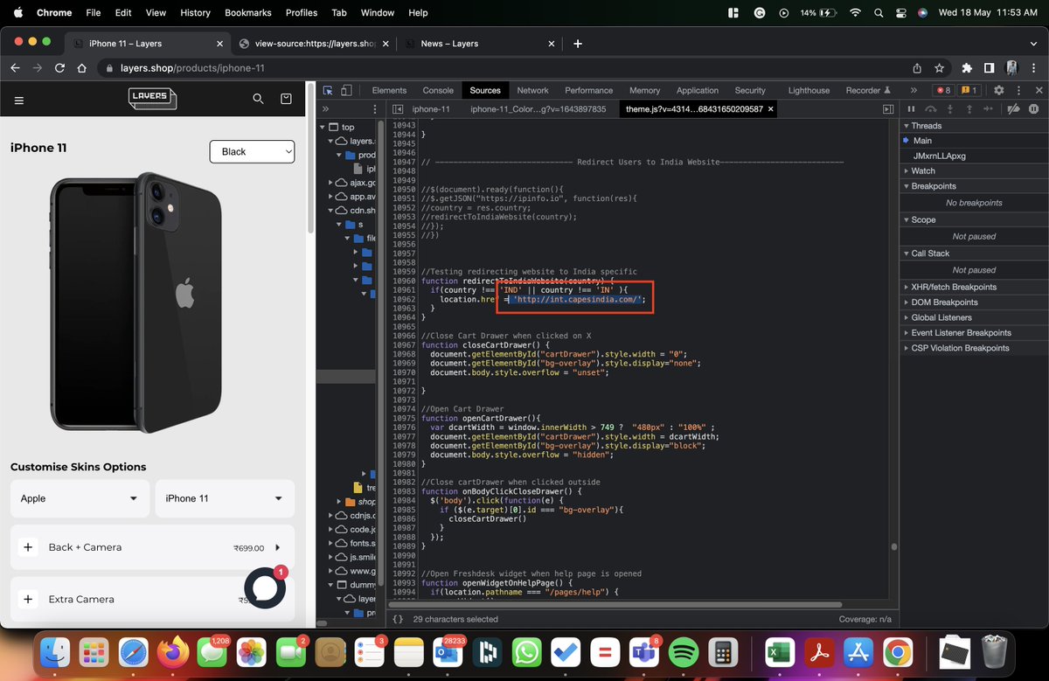Open the Bookmarks menu in menu bar

click(x=247, y=12)
